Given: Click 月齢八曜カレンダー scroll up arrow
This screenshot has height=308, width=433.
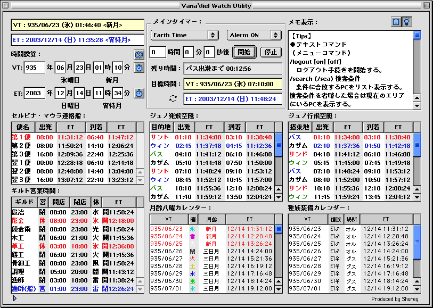Looking at the screenshot, I should [279, 281].
